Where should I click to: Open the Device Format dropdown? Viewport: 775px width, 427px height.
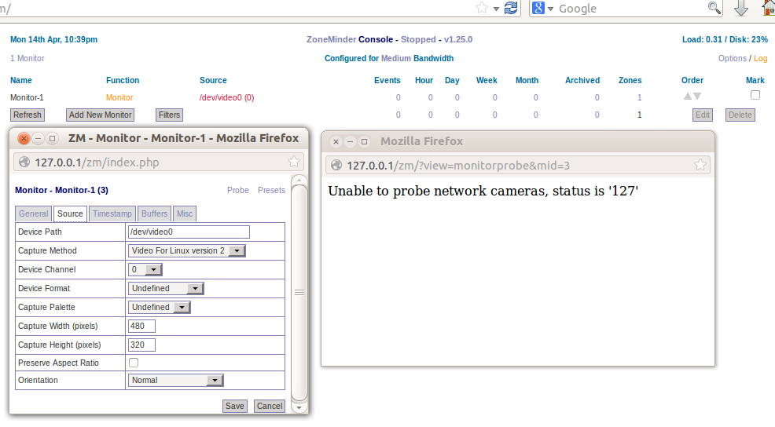tap(166, 288)
